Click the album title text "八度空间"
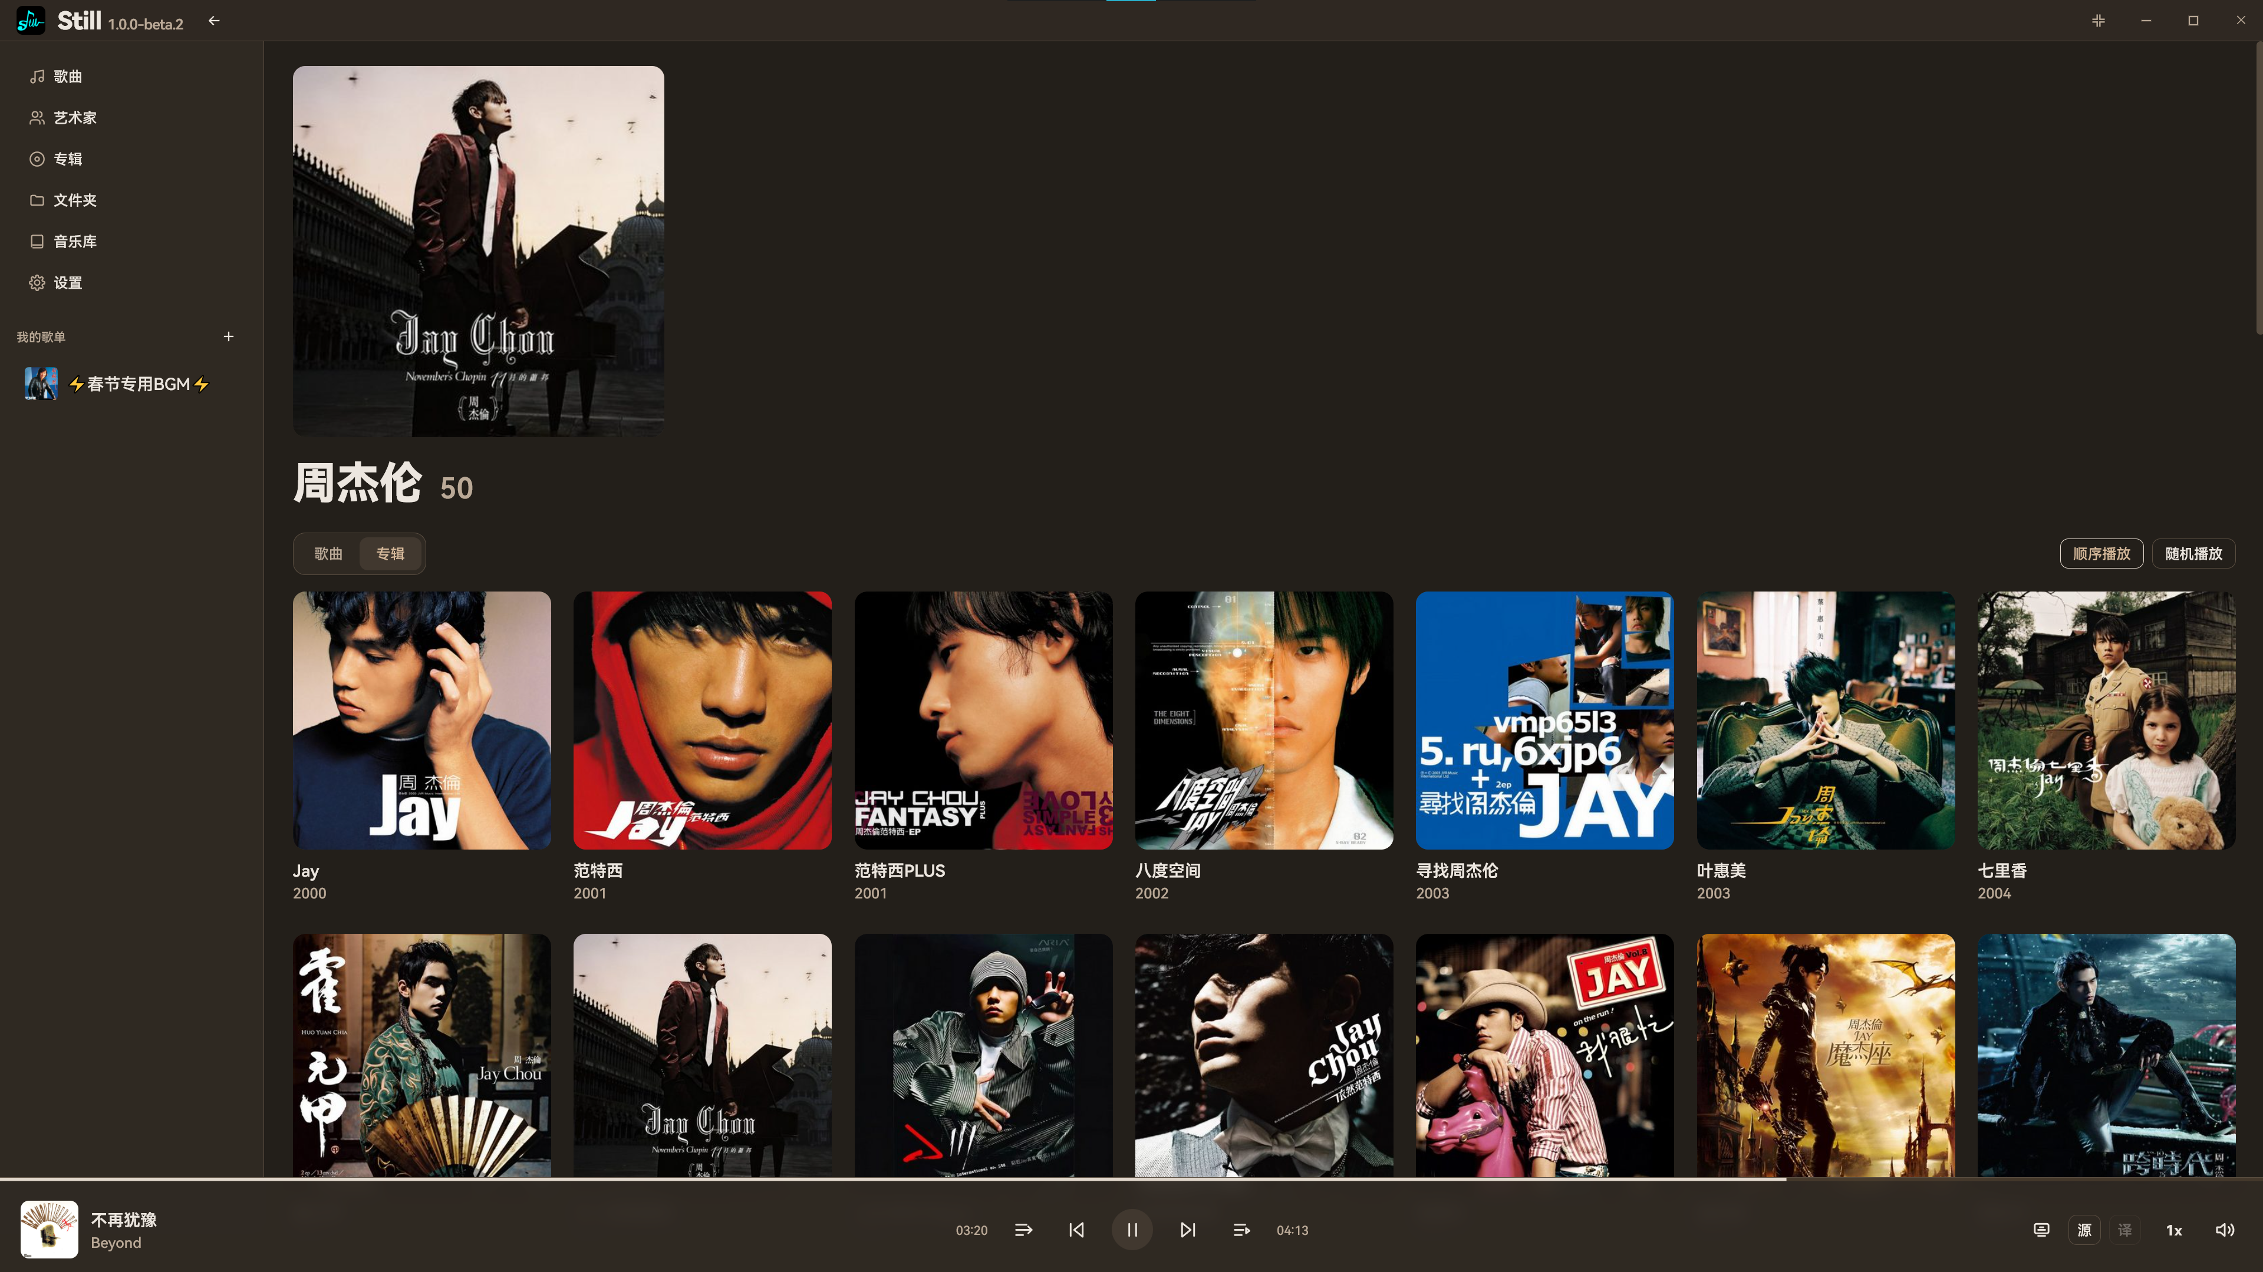The width and height of the screenshot is (2263, 1272). pos(1168,871)
